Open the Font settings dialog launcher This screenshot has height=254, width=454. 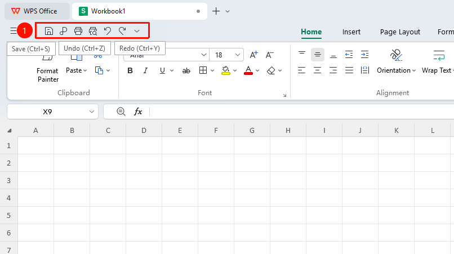284,95
